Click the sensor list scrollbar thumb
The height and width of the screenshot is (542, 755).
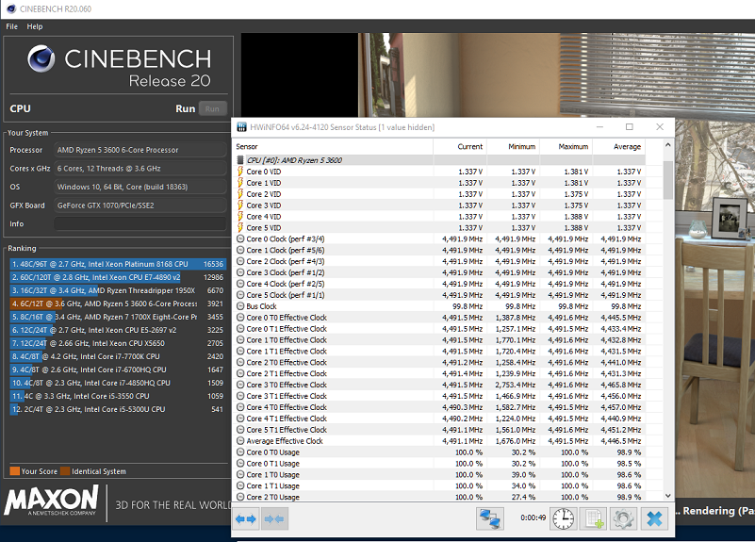[x=668, y=180]
